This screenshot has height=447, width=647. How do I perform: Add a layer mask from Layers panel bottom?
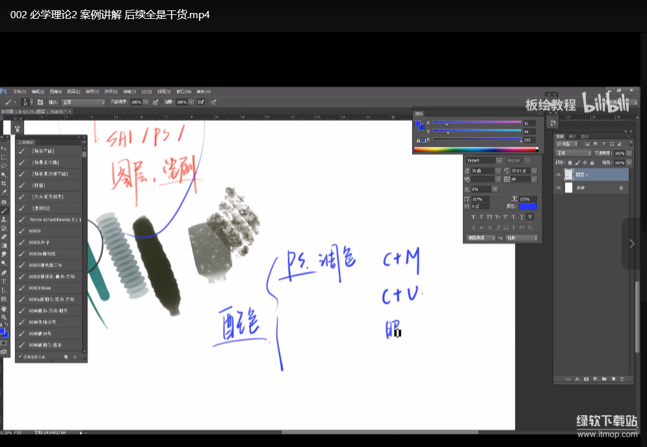click(587, 379)
